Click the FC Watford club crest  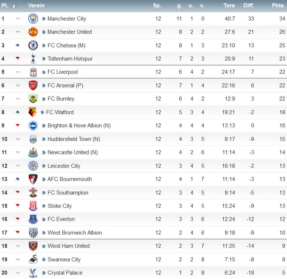(32, 112)
